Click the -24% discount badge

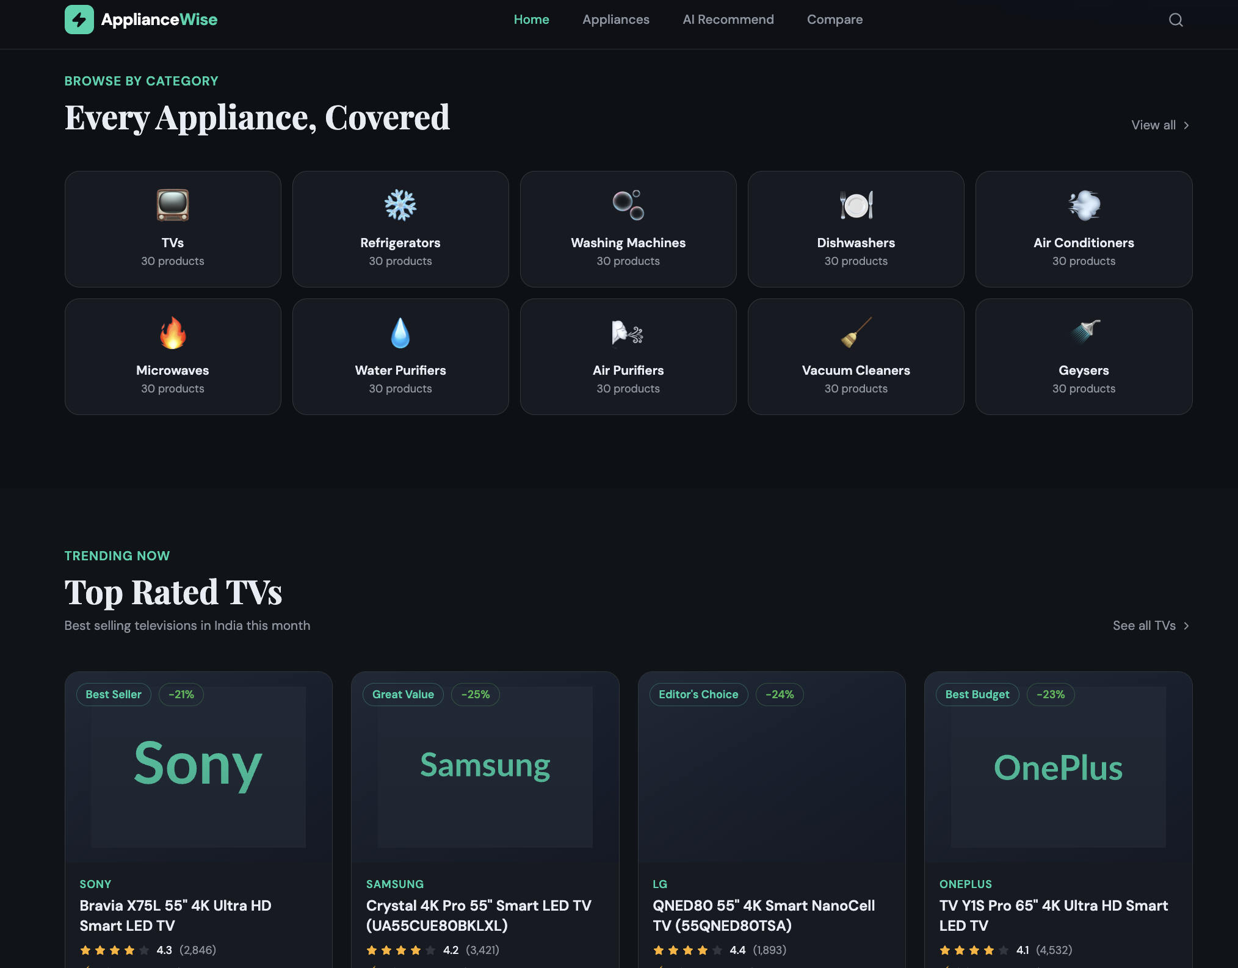tap(780, 695)
